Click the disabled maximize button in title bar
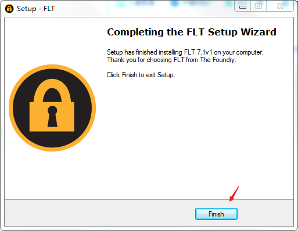Image resolution: width=298 pixels, height=231 pixels. pos(258,6)
